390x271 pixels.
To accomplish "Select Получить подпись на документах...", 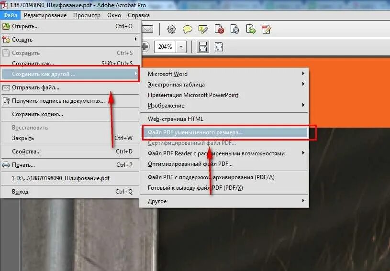I will click(70, 101).
